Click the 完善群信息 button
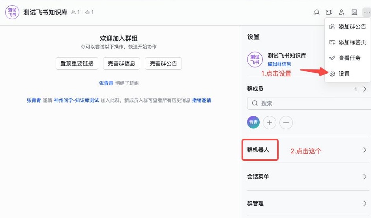The width and height of the screenshot is (371, 218). pyautogui.click(x=122, y=63)
